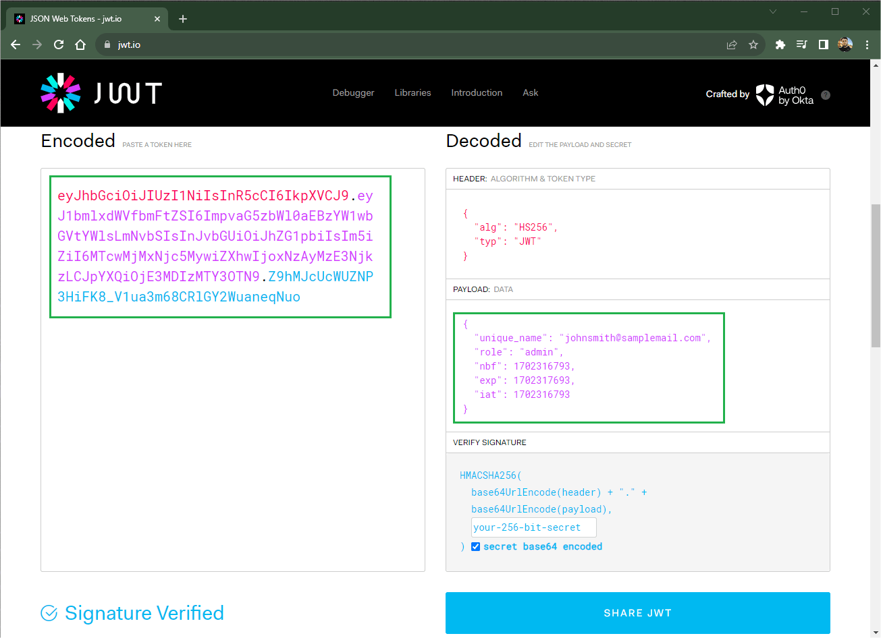Click the help question mark icon
The width and height of the screenshot is (881, 638).
pos(825,95)
